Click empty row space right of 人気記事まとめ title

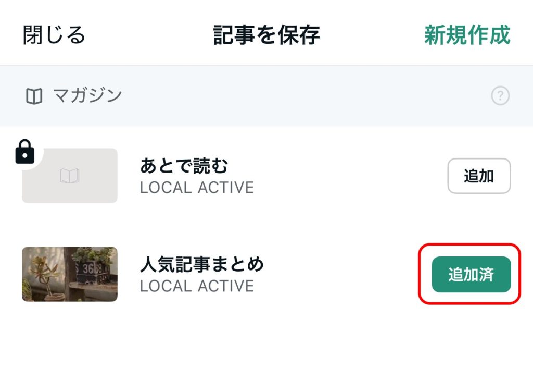[340, 274]
